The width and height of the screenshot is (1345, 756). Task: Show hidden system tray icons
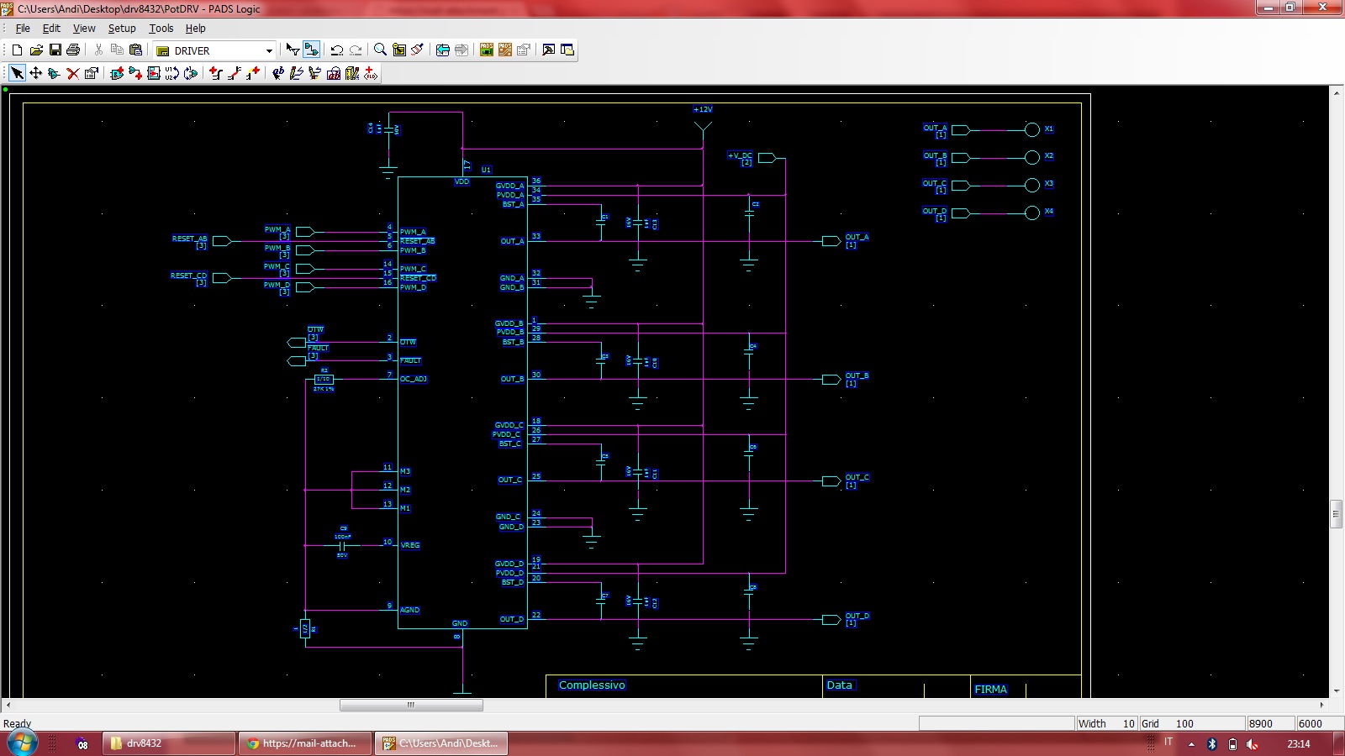click(x=1191, y=744)
